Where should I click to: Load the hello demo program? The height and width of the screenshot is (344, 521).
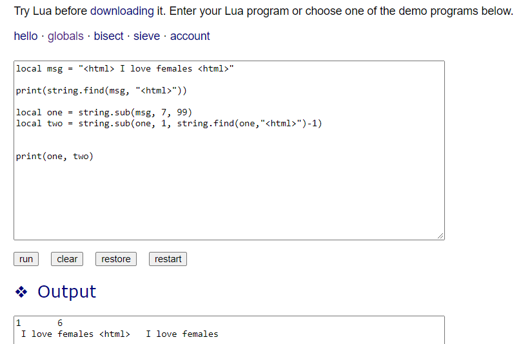tap(26, 36)
